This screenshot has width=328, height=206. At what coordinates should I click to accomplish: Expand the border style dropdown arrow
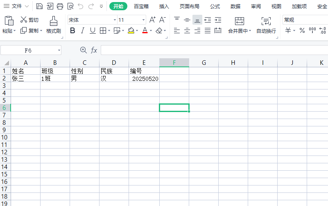[109, 31]
